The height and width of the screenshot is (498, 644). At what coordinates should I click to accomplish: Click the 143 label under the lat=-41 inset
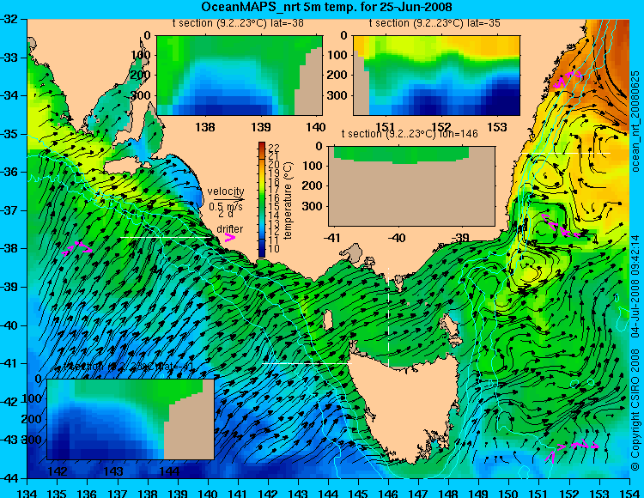tap(113, 471)
